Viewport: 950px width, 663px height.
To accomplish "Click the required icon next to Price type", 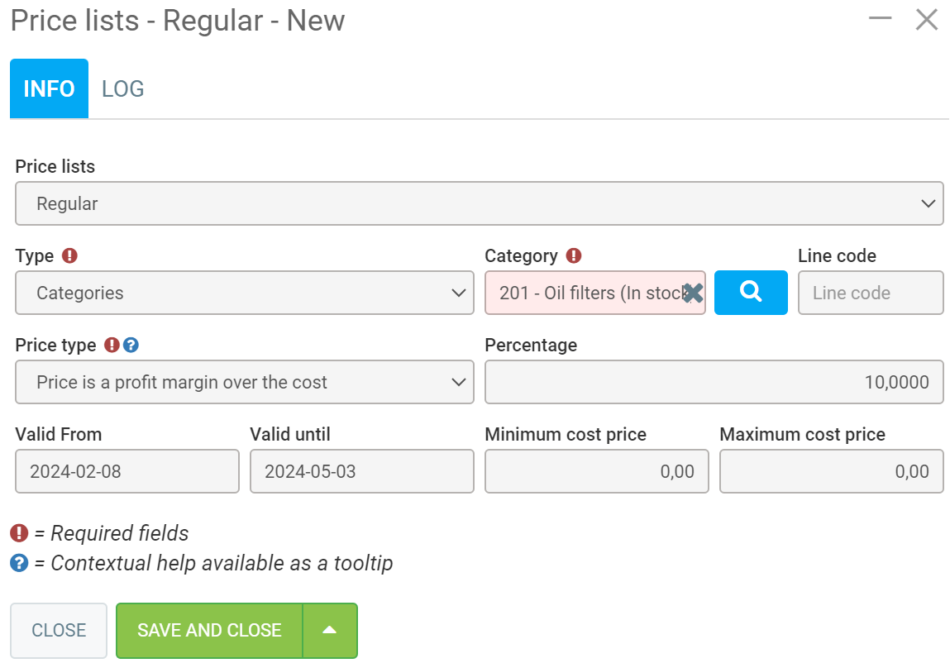I will (112, 346).
